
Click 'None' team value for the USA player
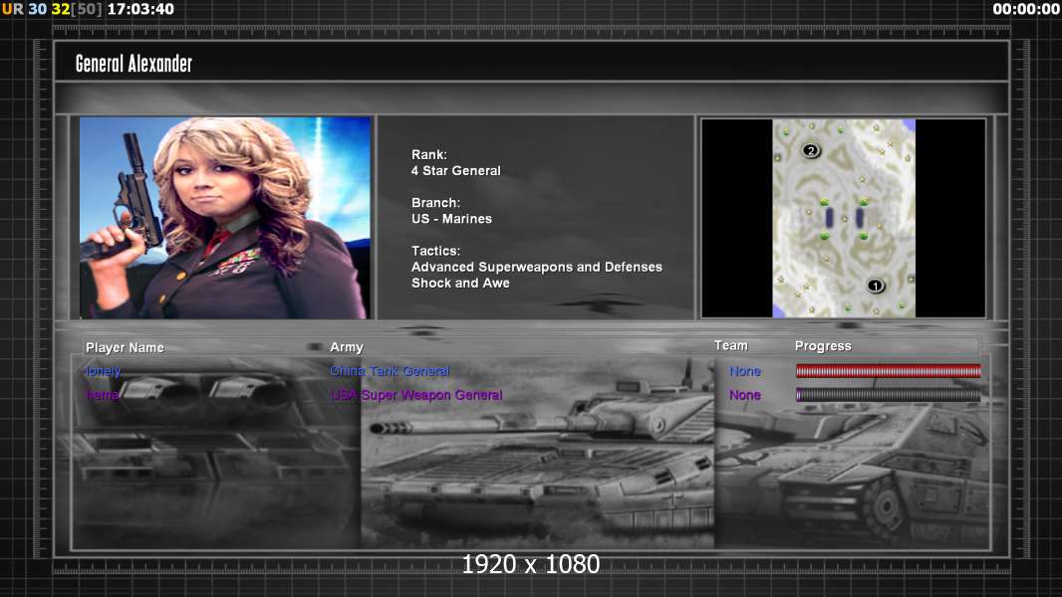click(x=745, y=395)
